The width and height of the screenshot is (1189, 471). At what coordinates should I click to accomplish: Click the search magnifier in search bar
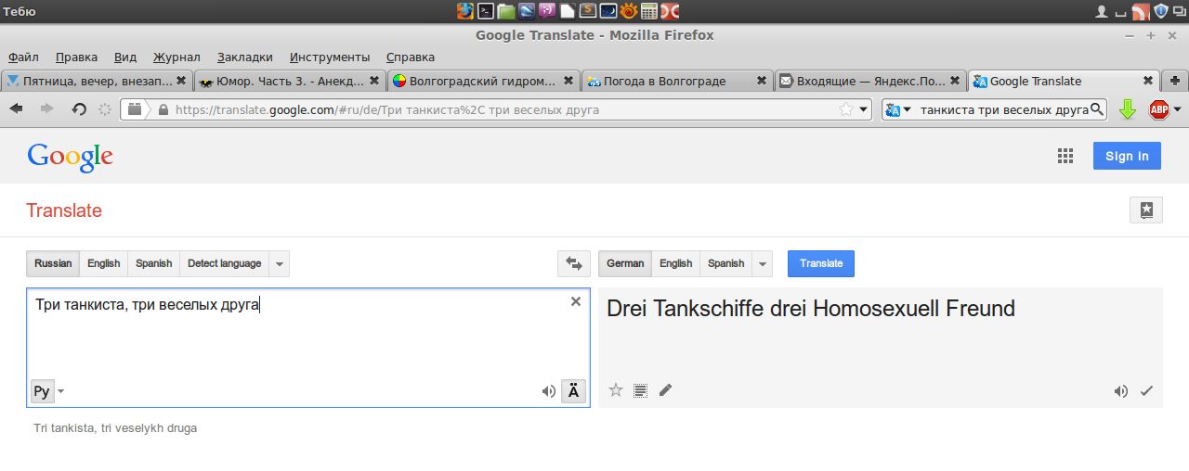click(x=1097, y=109)
